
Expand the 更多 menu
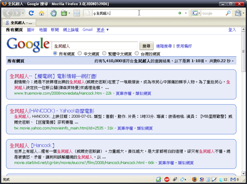coord(103,30)
